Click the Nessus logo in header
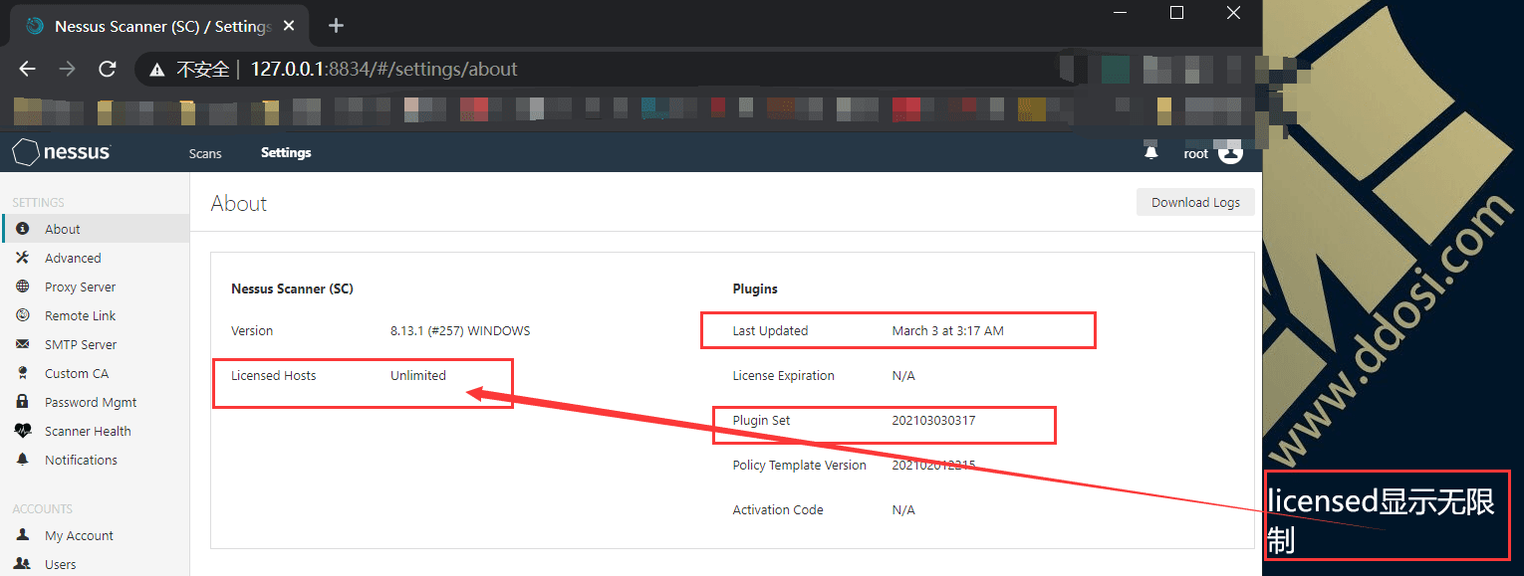This screenshot has height=576, width=1524. [x=62, y=152]
